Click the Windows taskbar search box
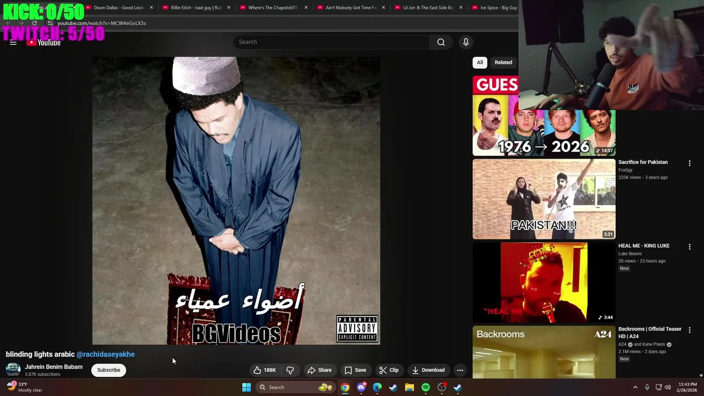 (x=296, y=387)
